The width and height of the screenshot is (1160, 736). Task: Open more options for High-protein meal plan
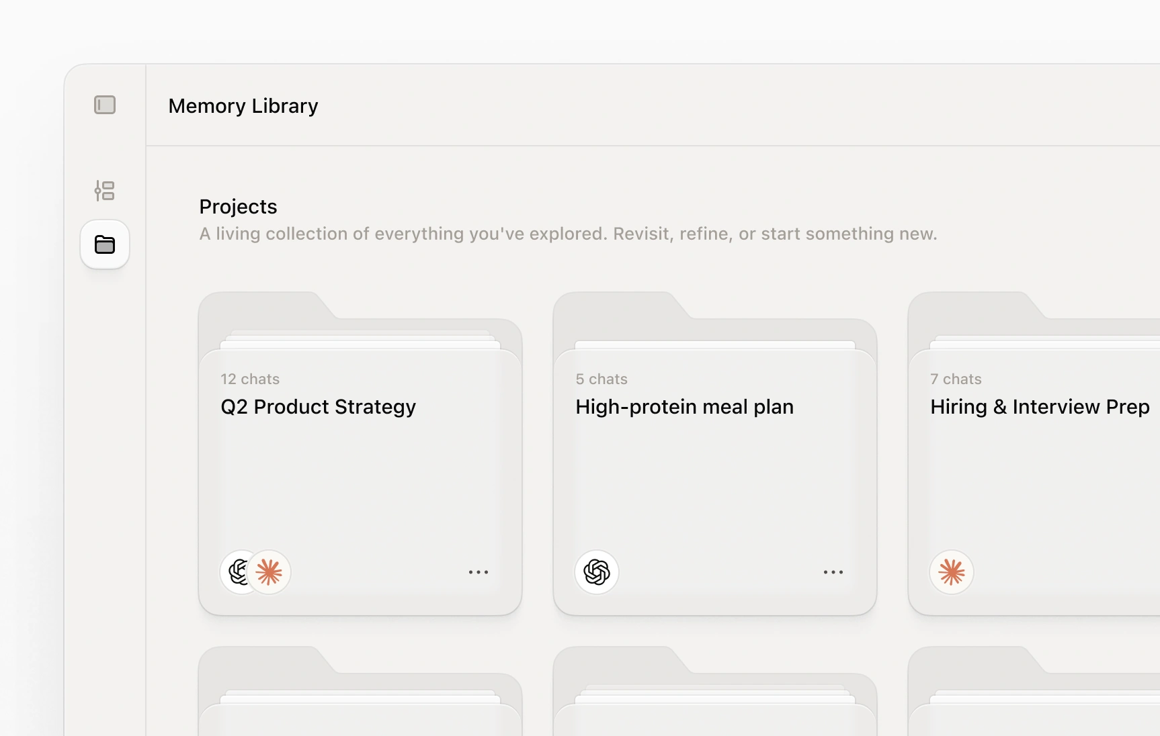(833, 572)
